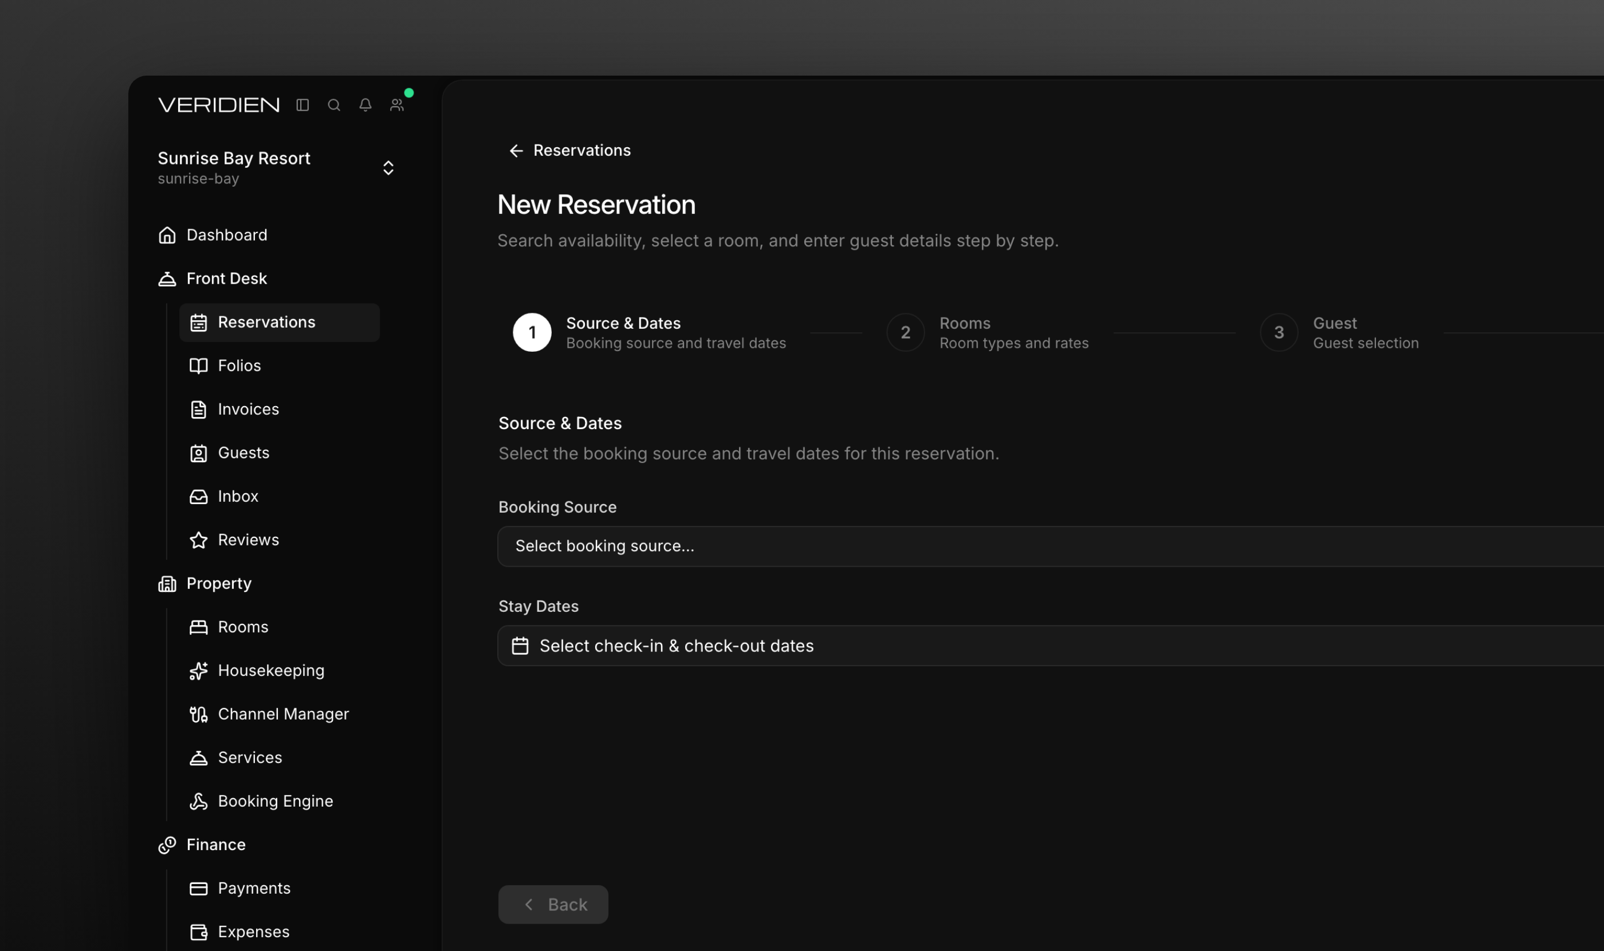The height and width of the screenshot is (951, 1604).
Task: Click the calendar icon in Stay Dates field
Action: [x=520, y=646]
